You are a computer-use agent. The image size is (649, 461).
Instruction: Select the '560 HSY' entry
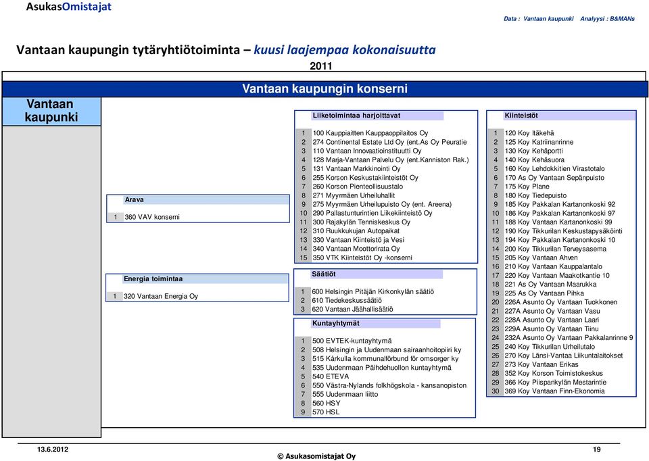(x=326, y=404)
